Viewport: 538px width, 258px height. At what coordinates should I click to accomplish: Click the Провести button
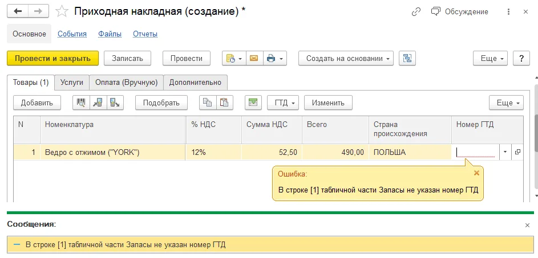pos(187,58)
